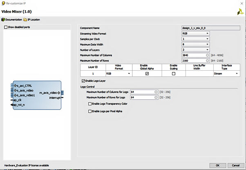246x170 pixels.
Task: Click the ap_rst_n port label
Action: [x=19, y=105]
